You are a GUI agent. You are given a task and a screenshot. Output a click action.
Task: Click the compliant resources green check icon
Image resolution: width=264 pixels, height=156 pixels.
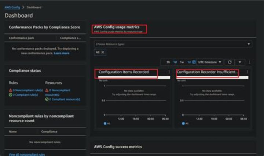click(x=47, y=99)
